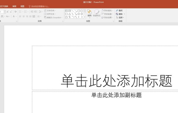Select the horizontal text box shape
This screenshot has width=178, height=113.
coord(66,11)
